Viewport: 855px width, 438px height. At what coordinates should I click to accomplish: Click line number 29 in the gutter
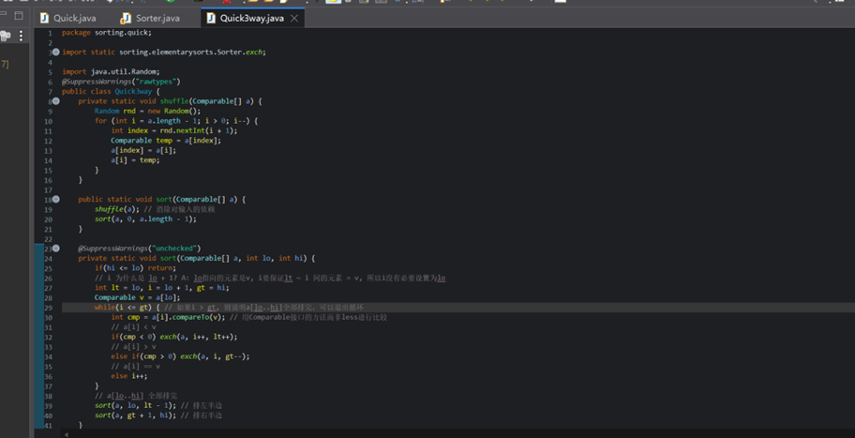point(49,308)
